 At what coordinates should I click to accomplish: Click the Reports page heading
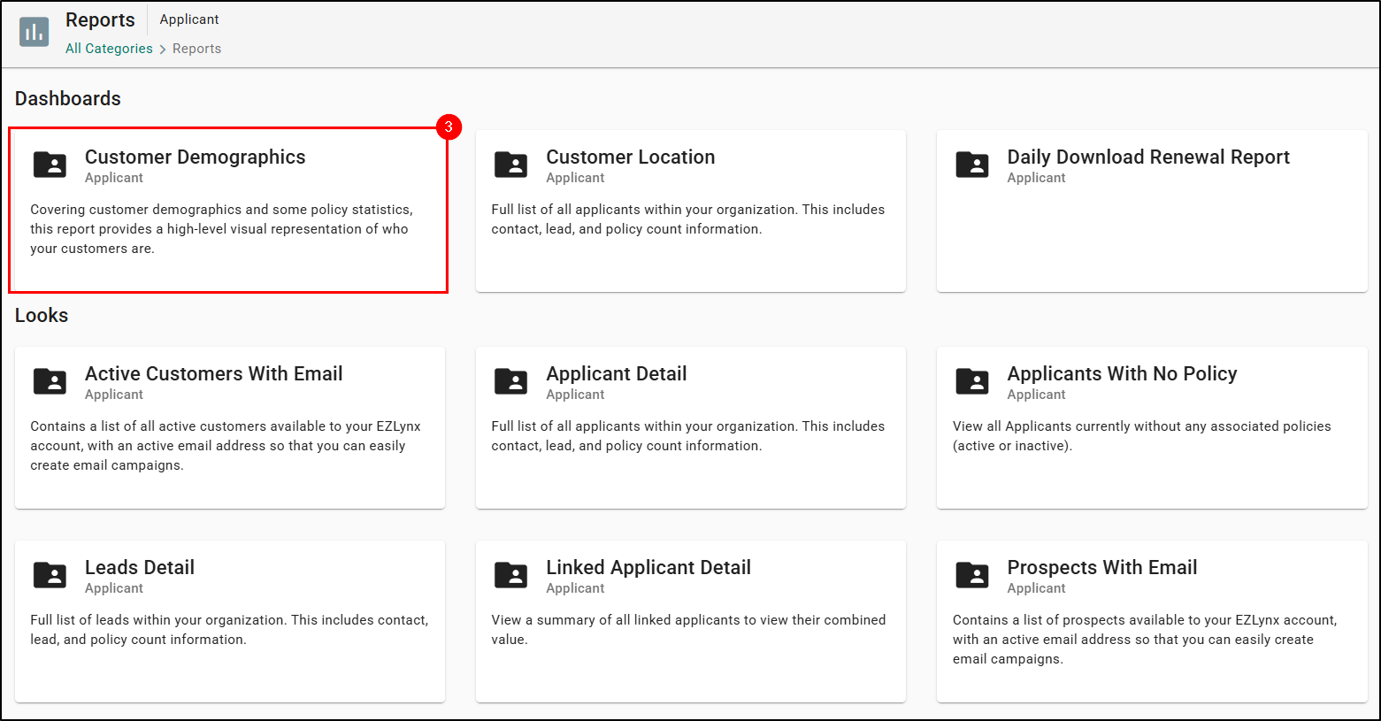coord(100,20)
